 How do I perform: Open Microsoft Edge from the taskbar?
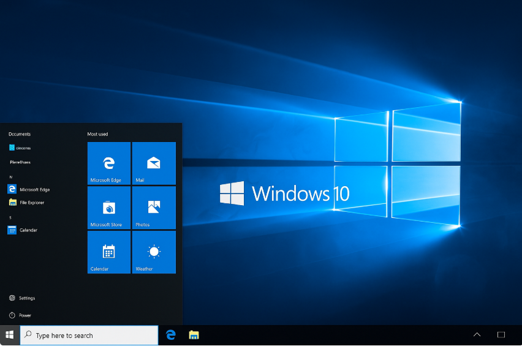click(x=171, y=335)
